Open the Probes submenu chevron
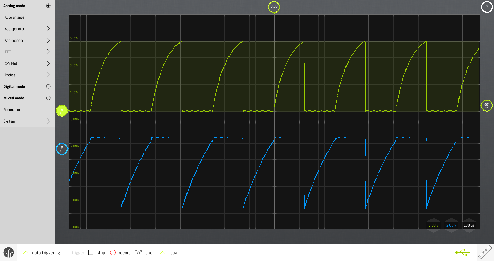The width and height of the screenshot is (494, 261). (x=48, y=75)
